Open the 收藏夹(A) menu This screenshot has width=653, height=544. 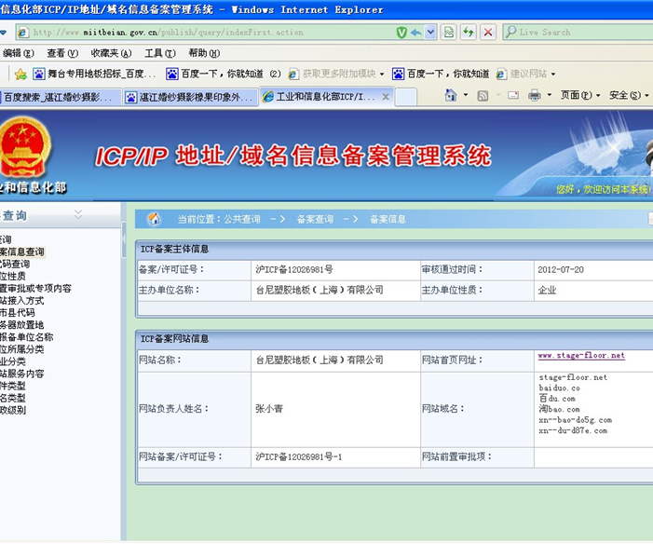111,53
